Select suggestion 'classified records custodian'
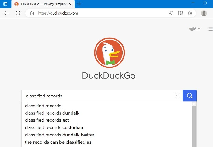 107,127
